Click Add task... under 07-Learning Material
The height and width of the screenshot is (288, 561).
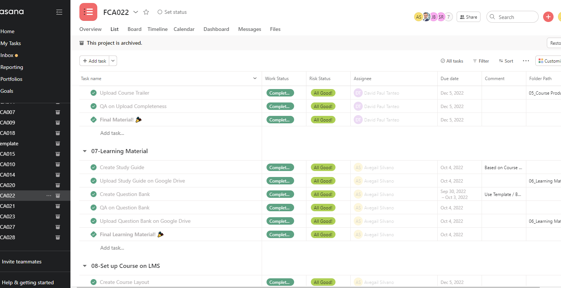112,248
